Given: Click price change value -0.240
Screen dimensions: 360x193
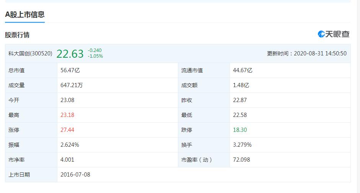Looking at the screenshot, I should pyautogui.click(x=94, y=50).
